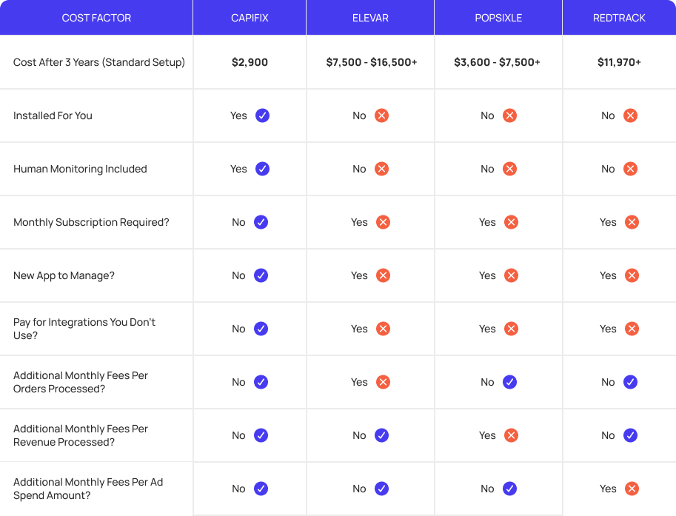Click the $11,970+ Redtrack cost

click(619, 62)
